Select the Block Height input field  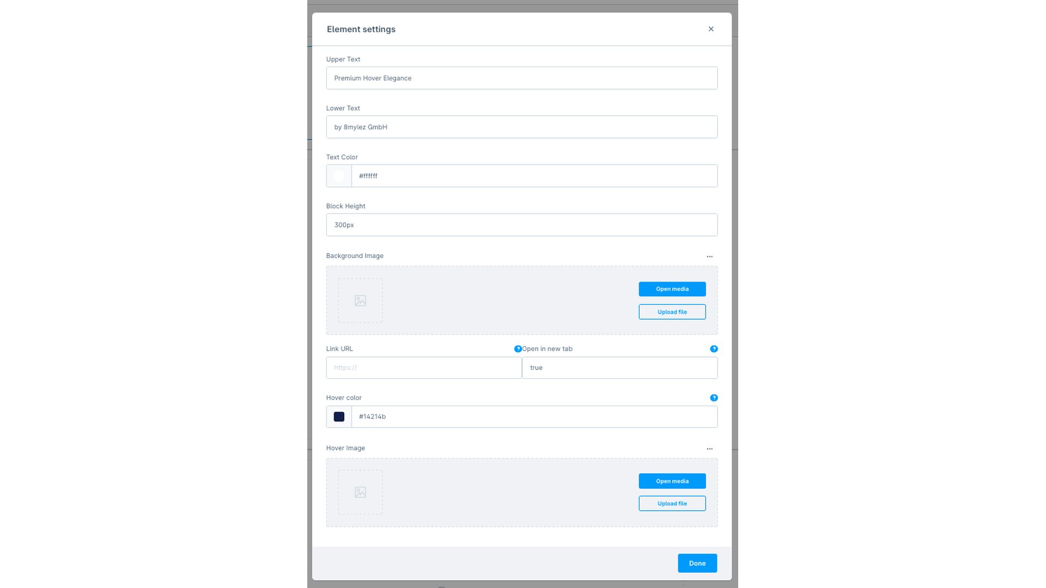(521, 225)
